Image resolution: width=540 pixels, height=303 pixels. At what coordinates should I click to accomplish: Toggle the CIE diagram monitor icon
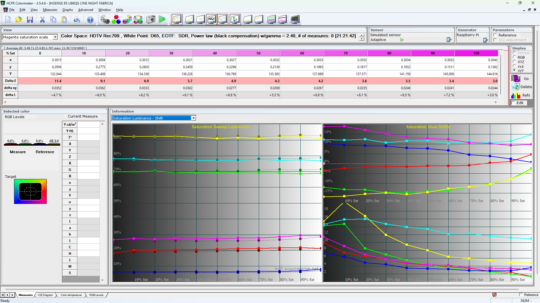(235, 19)
